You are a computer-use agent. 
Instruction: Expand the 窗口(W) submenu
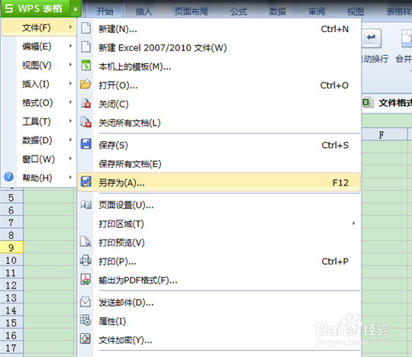[39, 159]
